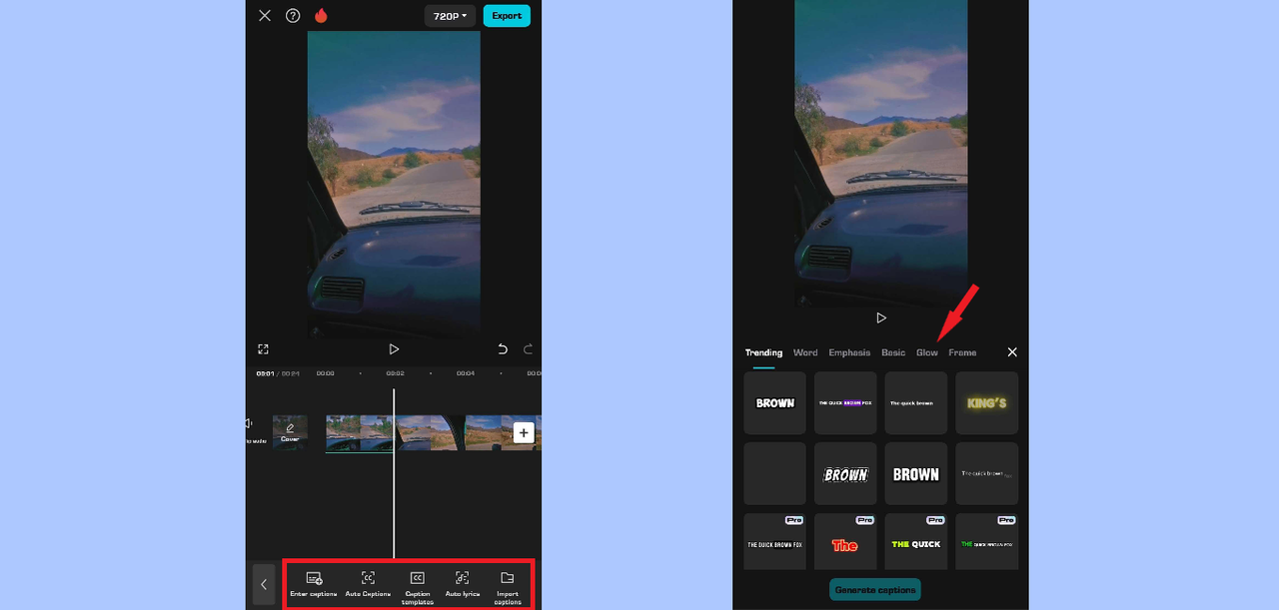Add a clip with the plus button
The width and height of the screenshot is (1279, 610).
(524, 432)
